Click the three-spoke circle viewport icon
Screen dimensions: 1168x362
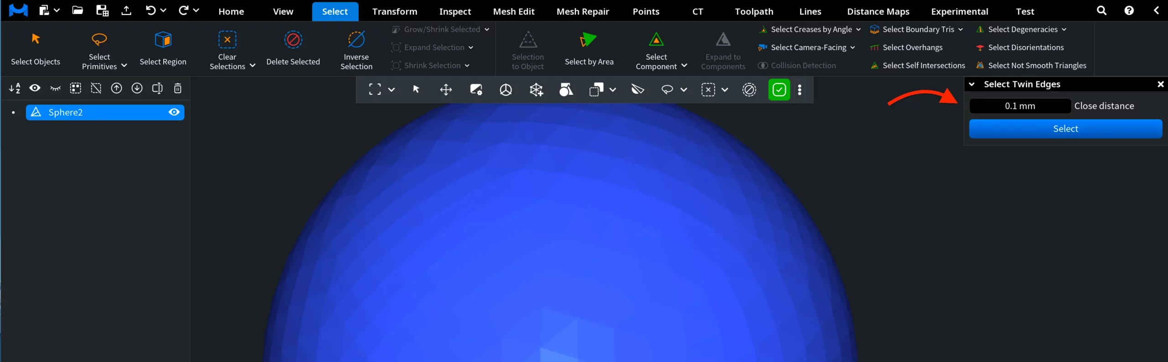506,90
